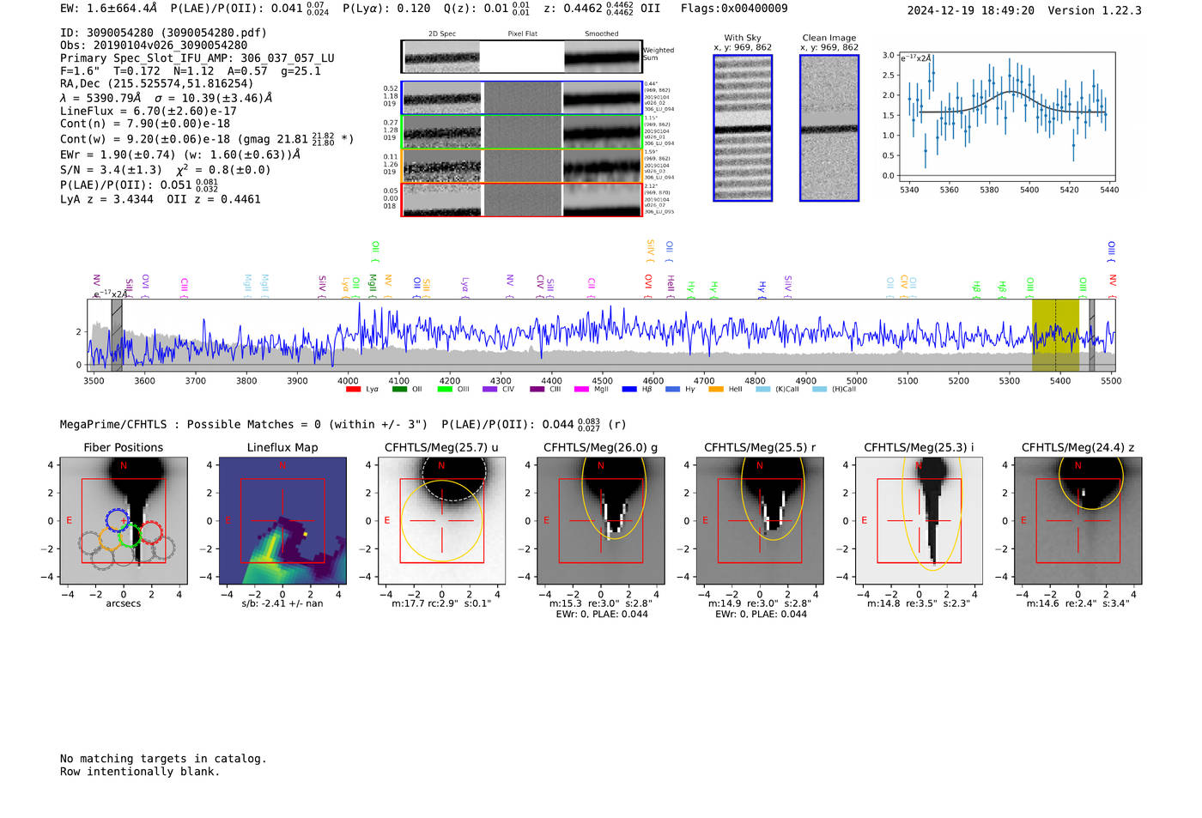
Task: Click the magenta MgII legend swatch
Action: 582,390
